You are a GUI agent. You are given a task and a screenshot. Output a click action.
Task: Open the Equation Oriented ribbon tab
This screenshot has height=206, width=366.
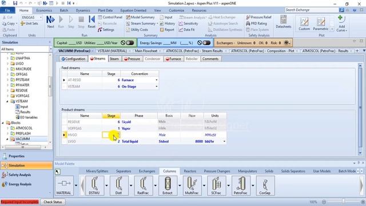click(133, 10)
